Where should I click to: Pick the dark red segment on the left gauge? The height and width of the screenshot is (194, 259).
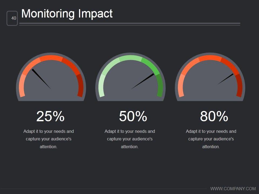click(x=80, y=85)
